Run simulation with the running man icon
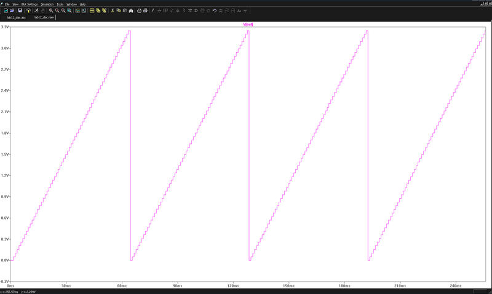The height and width of the screenshot is (294, 492). pyautogui.click(x=36, y=10)
